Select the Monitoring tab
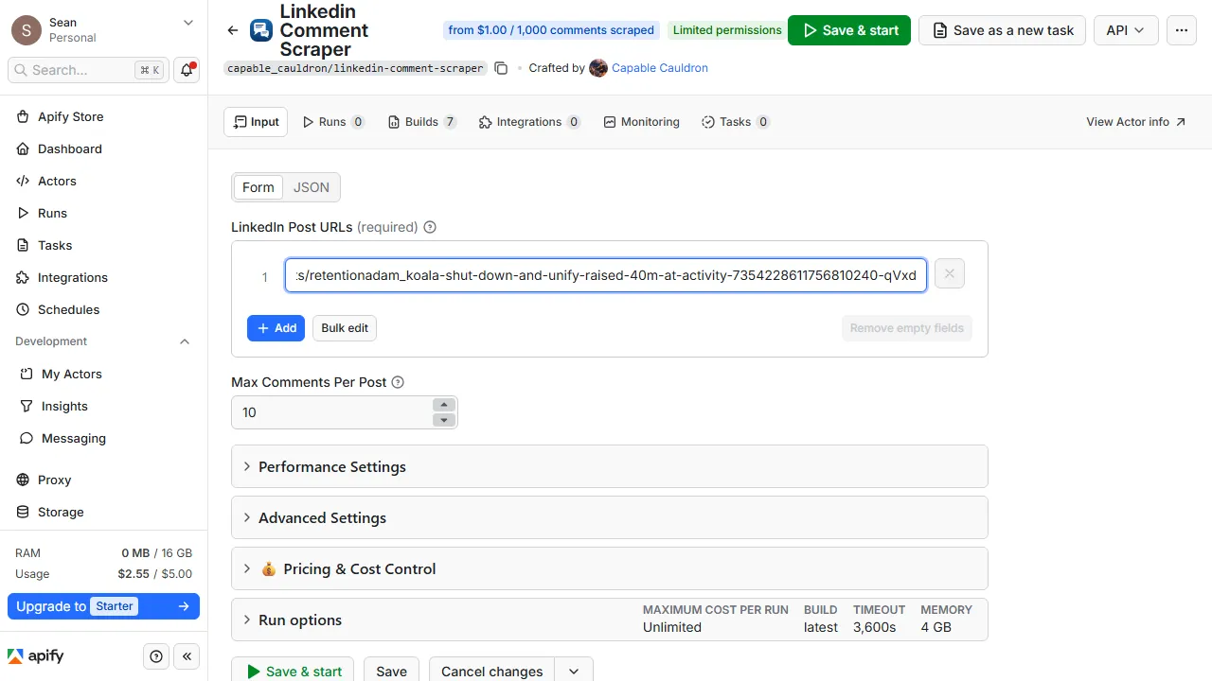The width and height of the screenshot is (1212, 681). 642,122
